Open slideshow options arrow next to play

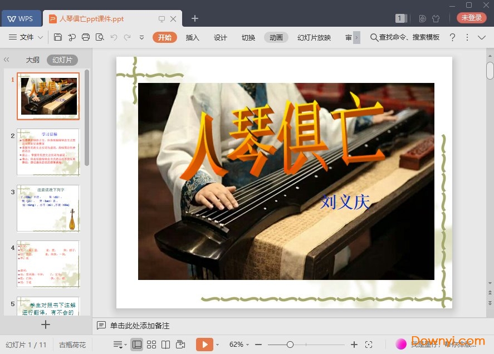218,344
